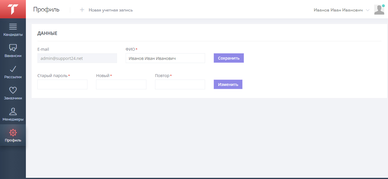Click the Старый пароль input field

click(62, 84)
